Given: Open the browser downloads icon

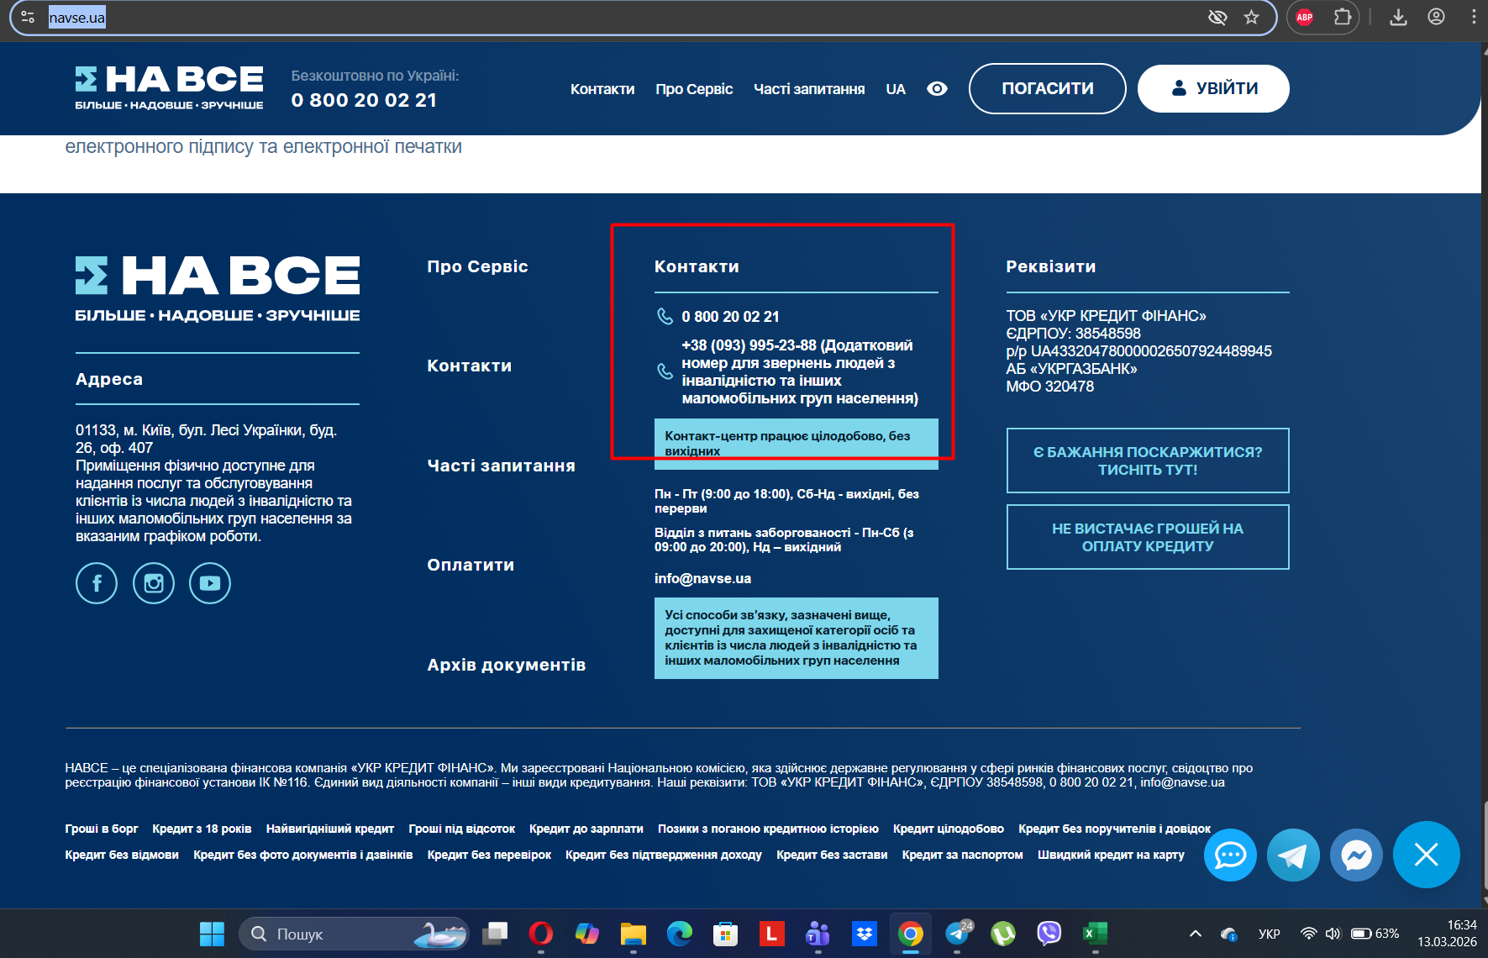Looking at the screenshot, I should 1398,18.
